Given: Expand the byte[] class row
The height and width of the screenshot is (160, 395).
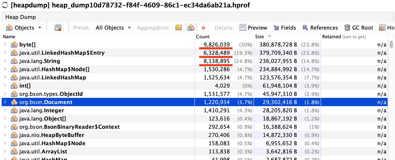Looking at the screenshot, I should point(5,44).
